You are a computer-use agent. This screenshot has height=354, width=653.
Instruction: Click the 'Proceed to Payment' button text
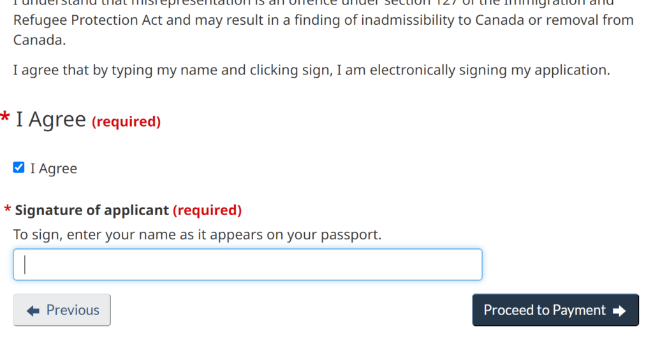[545, 310]
